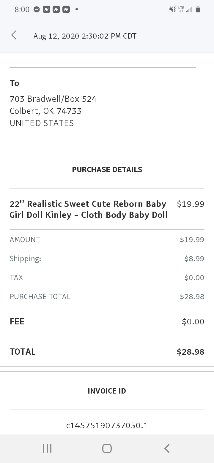214x463 pixels.
Task: Tap the battery status icon
Action: [x=198, y=9]
